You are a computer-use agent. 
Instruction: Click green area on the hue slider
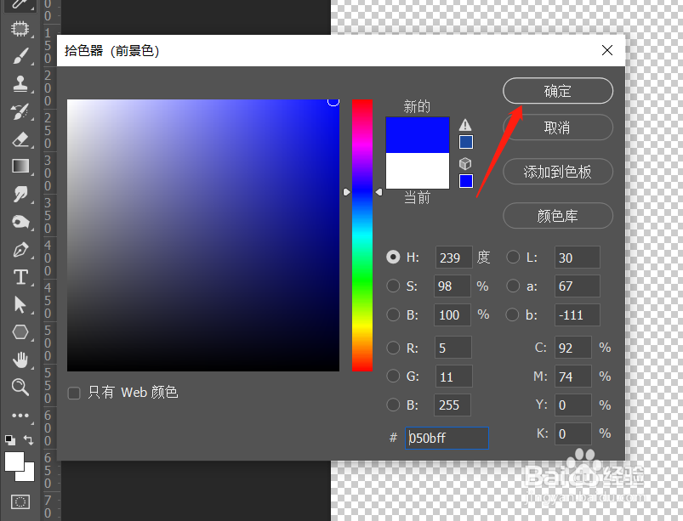pyautogui.click(x=362, y=279)
